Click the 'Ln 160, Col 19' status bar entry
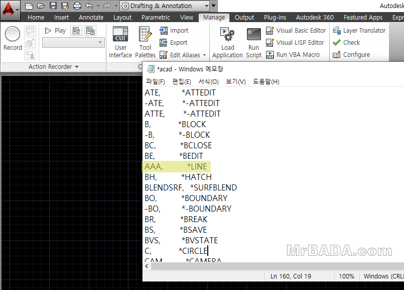Image resolution: width=404 pixels, height=290 pixels. point(291,276)
